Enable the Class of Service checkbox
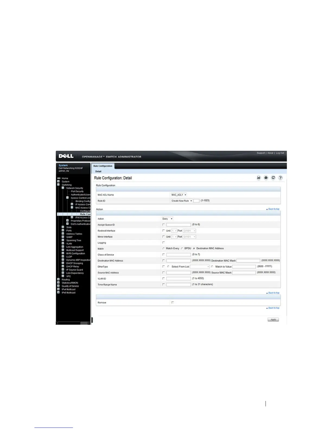The image size is (332, 430). 163,255
